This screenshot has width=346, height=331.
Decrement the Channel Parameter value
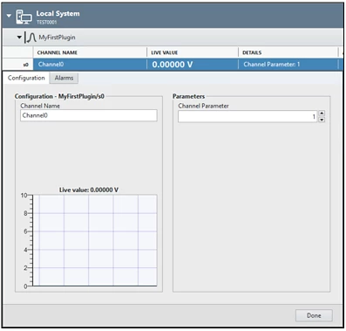(322, 120)
